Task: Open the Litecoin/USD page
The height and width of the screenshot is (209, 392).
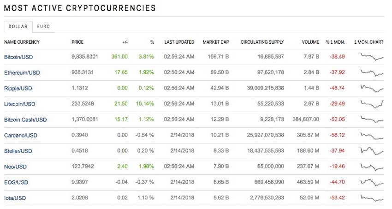Action: coord(20,104)
